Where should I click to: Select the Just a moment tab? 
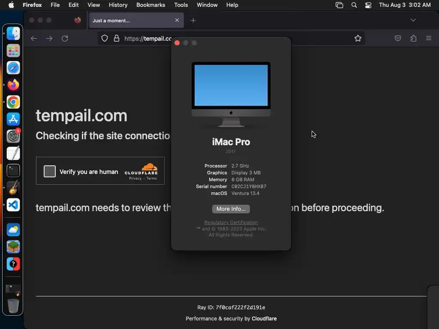click(x=136, y=20)
